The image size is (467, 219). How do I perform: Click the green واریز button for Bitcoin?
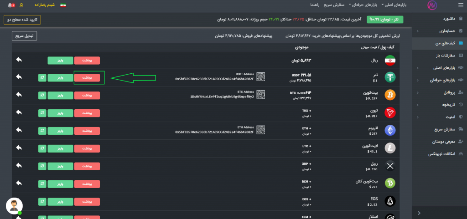pyautogui.click(x=60, y=95)
